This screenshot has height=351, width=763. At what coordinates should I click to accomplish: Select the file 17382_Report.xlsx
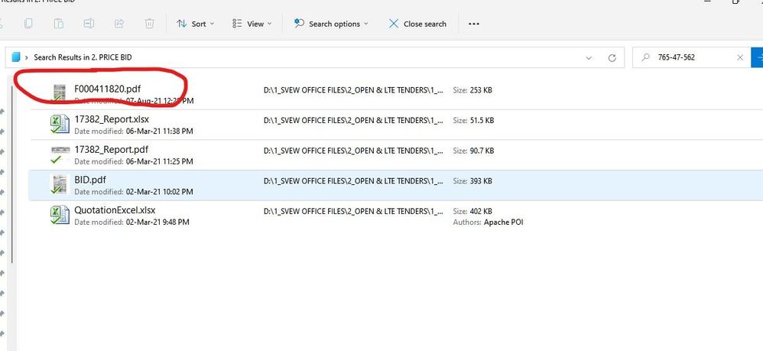click(x=112, y=119)
